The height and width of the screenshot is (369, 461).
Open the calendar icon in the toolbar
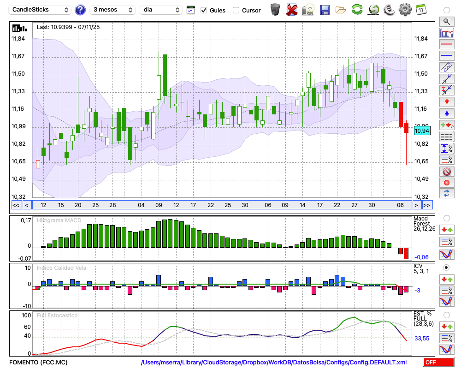(x=421, y=10)
